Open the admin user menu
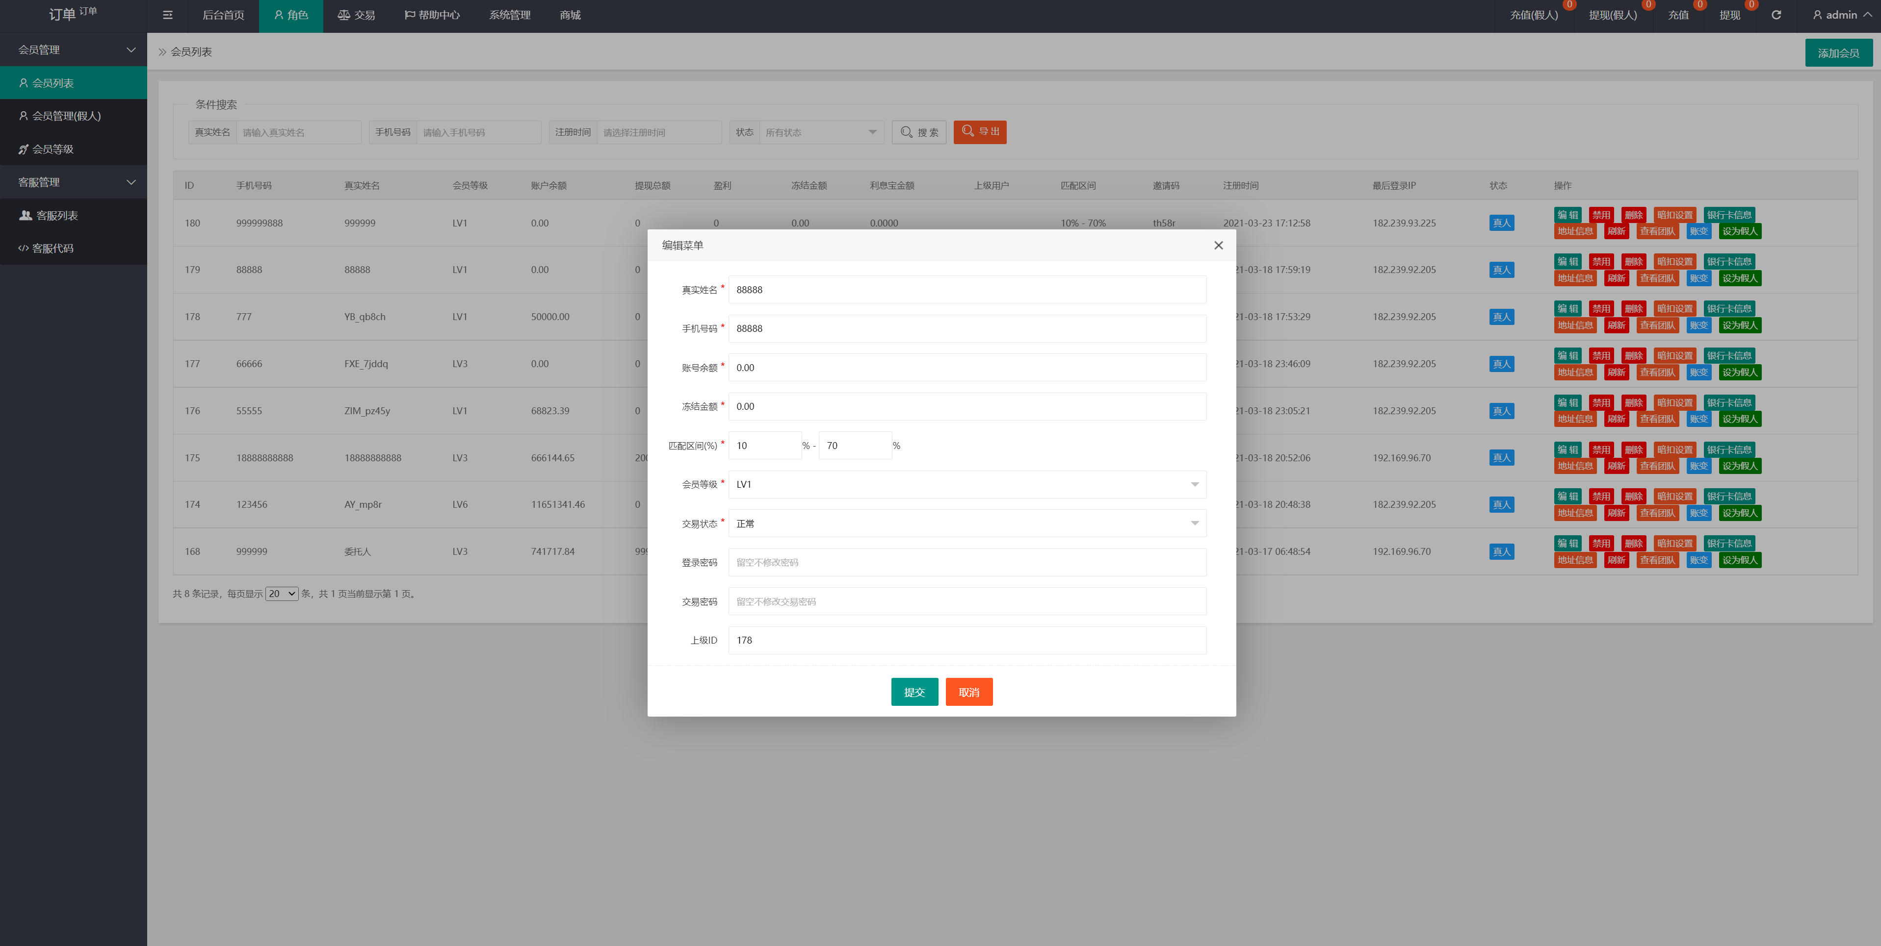 [x=1841, y=15]
